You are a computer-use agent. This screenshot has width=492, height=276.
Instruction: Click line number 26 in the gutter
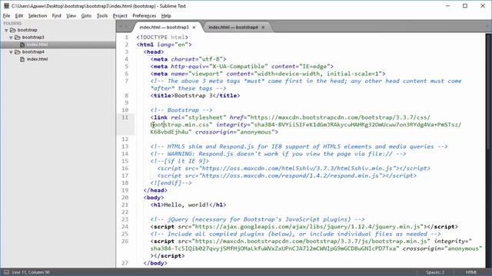(x=125, y=242)
